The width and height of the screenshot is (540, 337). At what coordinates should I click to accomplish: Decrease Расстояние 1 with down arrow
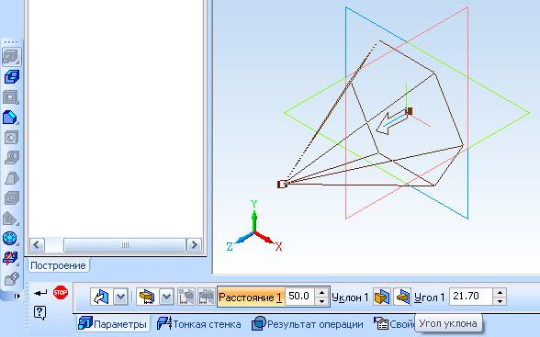coord(321,301)
